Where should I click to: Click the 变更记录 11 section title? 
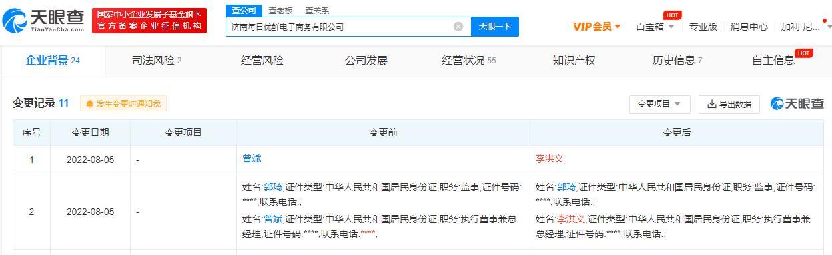[41, 103]
